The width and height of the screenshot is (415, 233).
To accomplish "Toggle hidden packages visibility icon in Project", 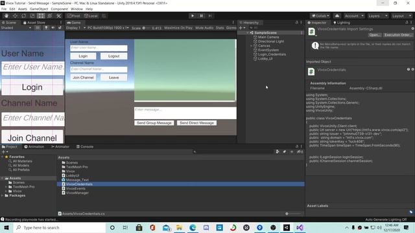I will pyautogui.click(x=300, y=151).
